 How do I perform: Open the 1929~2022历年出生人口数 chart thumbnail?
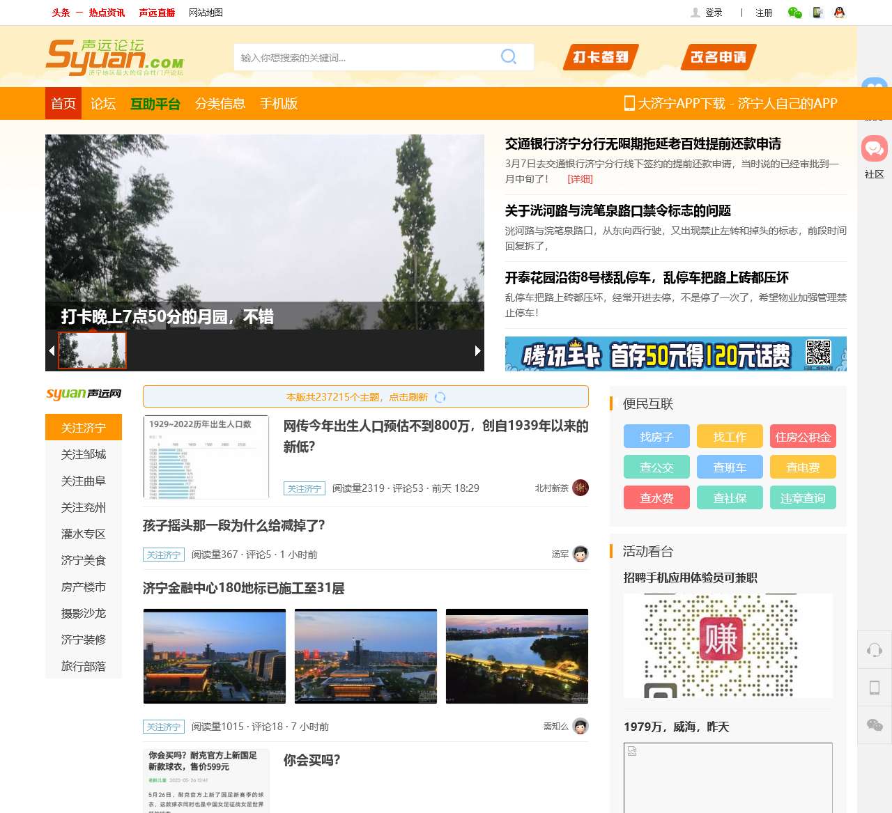[206, 458]
